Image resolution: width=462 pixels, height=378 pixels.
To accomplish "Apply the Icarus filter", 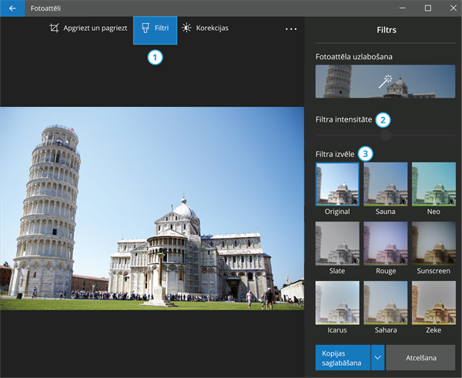I will [x=336, y=303].
